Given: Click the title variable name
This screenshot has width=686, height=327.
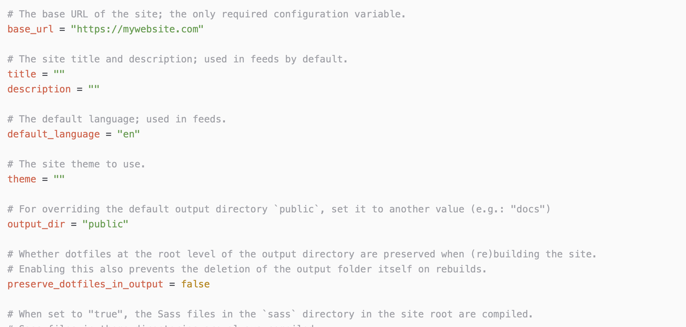Looking at the screenshot, I should (22, 74).
